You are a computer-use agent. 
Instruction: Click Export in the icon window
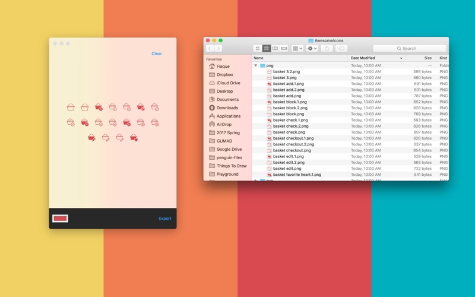click(165, 219)
